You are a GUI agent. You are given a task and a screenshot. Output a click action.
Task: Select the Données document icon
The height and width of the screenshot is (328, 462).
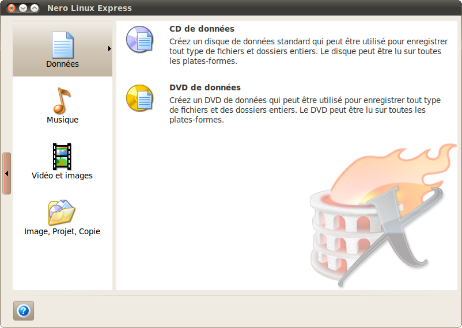tap(62, 45)
